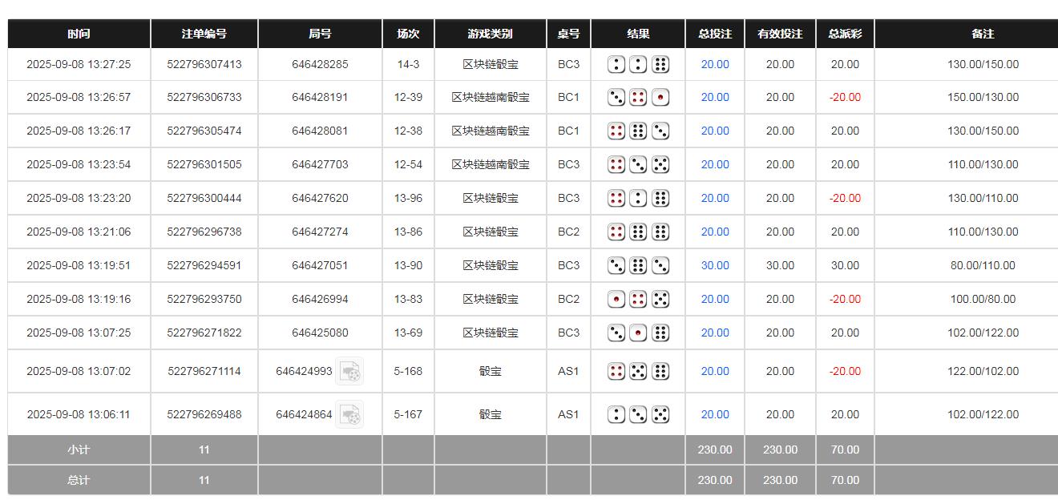Click the middle five-pip dice for round 646424993

coord(637,371)
